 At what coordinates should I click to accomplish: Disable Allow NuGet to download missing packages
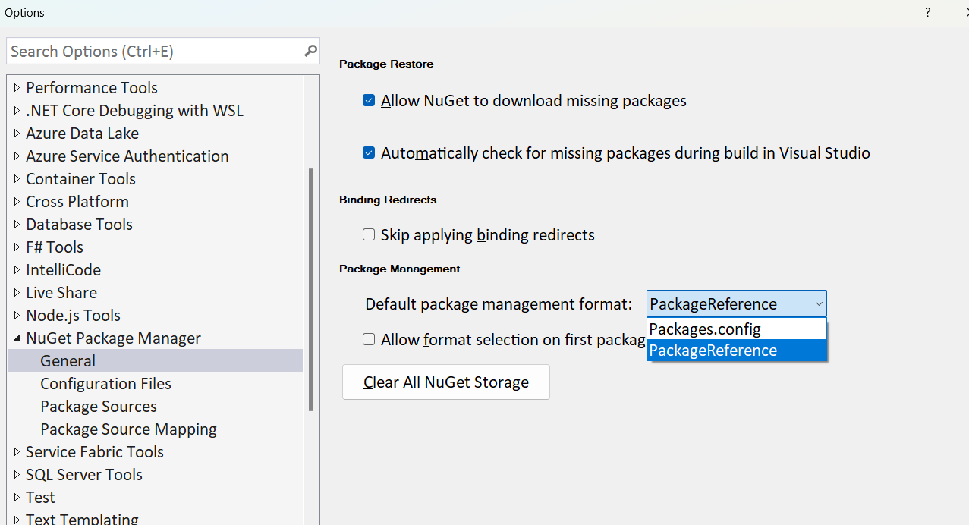368,100
